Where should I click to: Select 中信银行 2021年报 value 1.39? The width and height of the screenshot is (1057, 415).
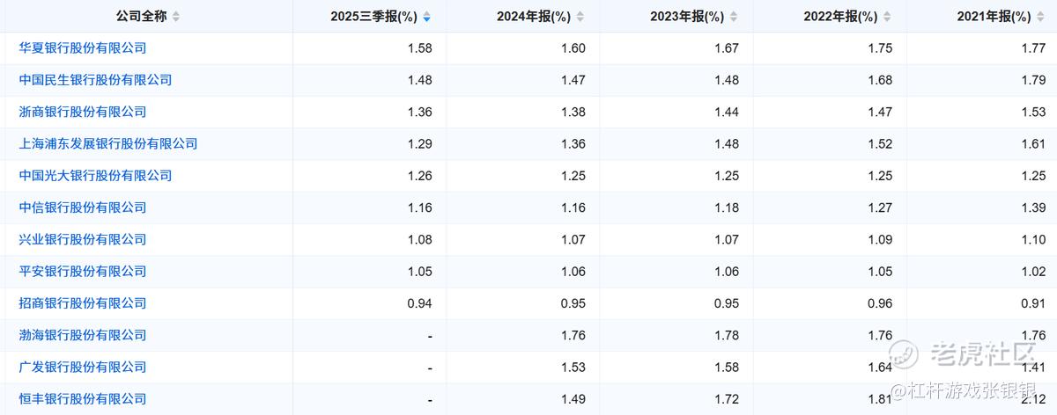point(1033,207)
